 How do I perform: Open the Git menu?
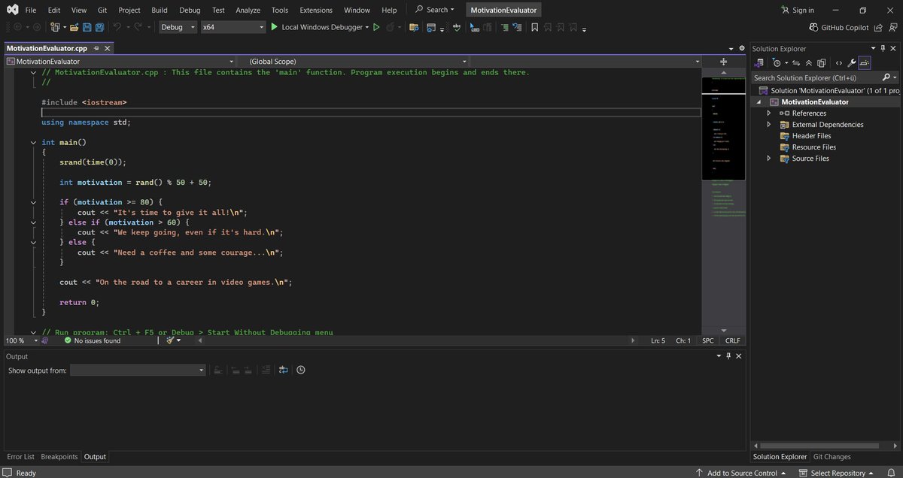(102, 11)
